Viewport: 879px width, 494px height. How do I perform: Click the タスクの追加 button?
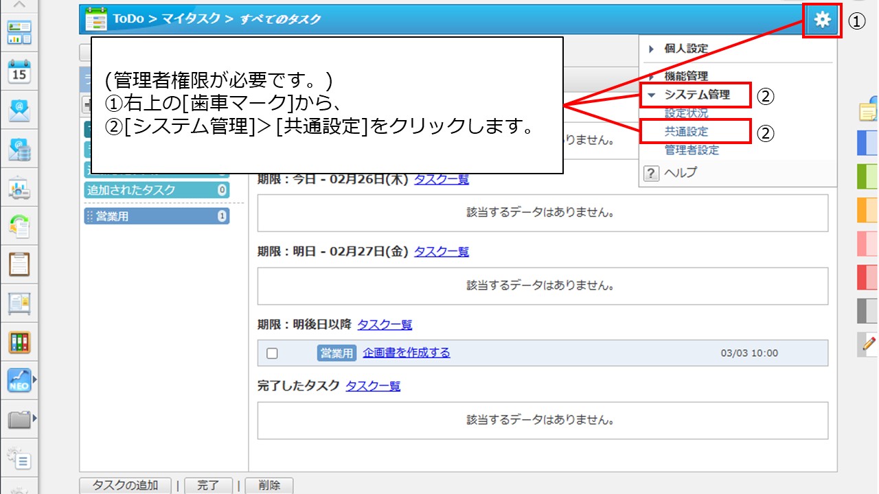pos(125,486)
